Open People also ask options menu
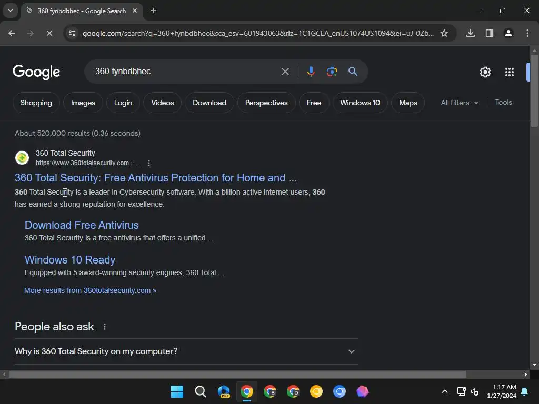 click(105, 327)
